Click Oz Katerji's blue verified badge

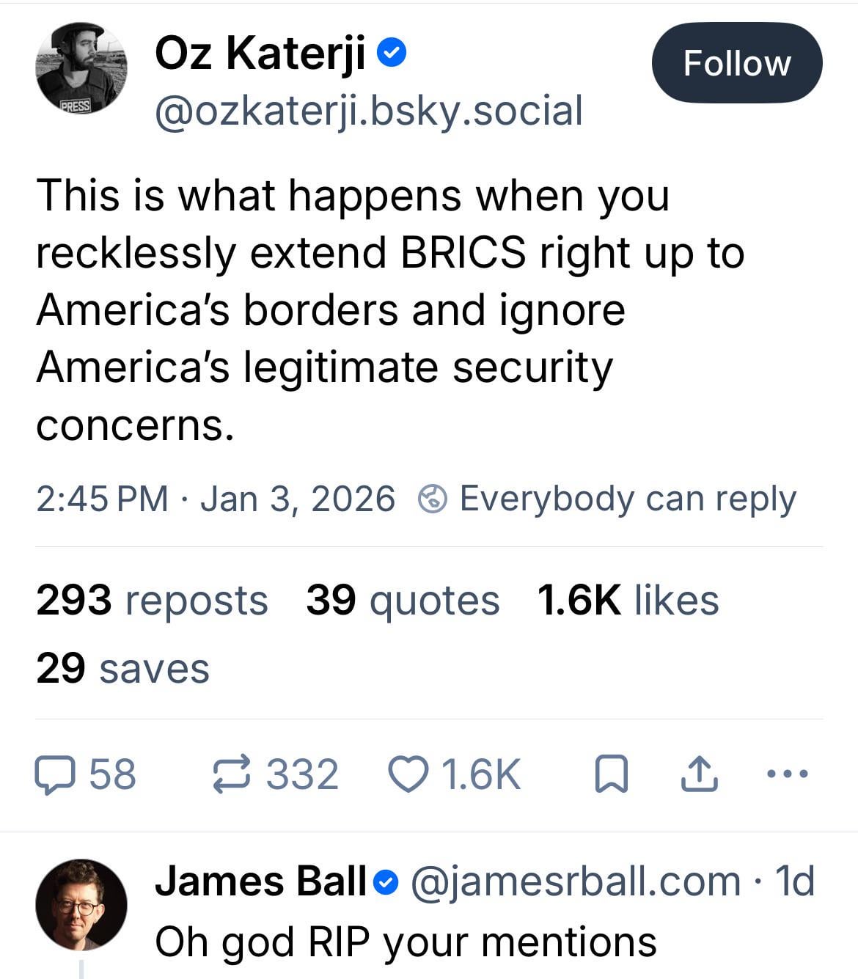(x=392, y=54)
